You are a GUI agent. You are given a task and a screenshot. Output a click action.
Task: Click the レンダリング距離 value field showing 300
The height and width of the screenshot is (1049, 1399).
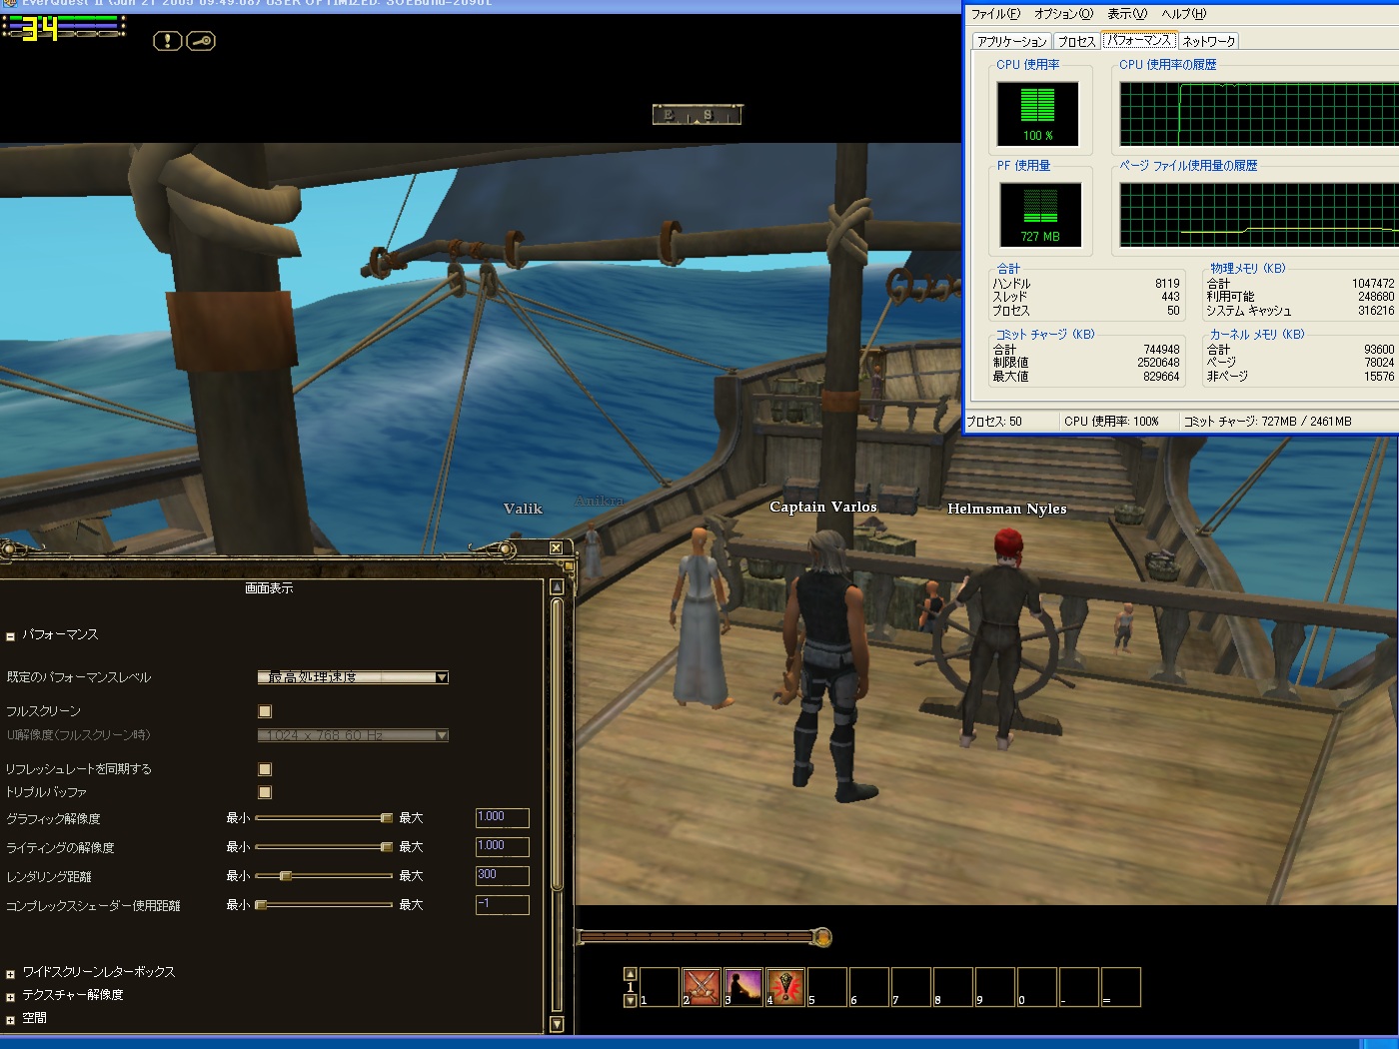pos(503,876)
